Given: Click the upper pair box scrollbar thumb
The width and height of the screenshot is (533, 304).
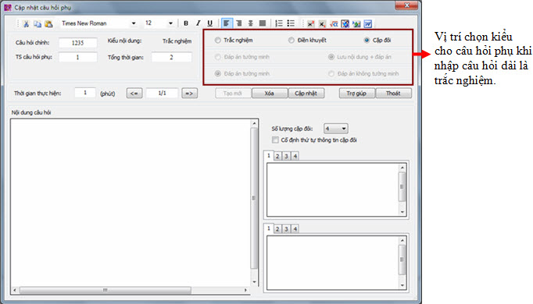Looking at the screenshot, I should pyautogui.click(x=402, y=187).
